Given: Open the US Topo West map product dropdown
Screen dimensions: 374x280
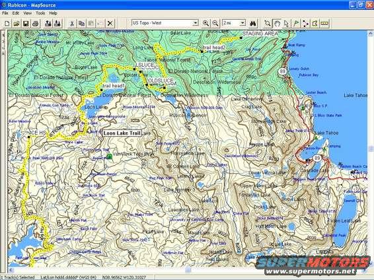Looking at the screenshot, I should coord(196,23).
